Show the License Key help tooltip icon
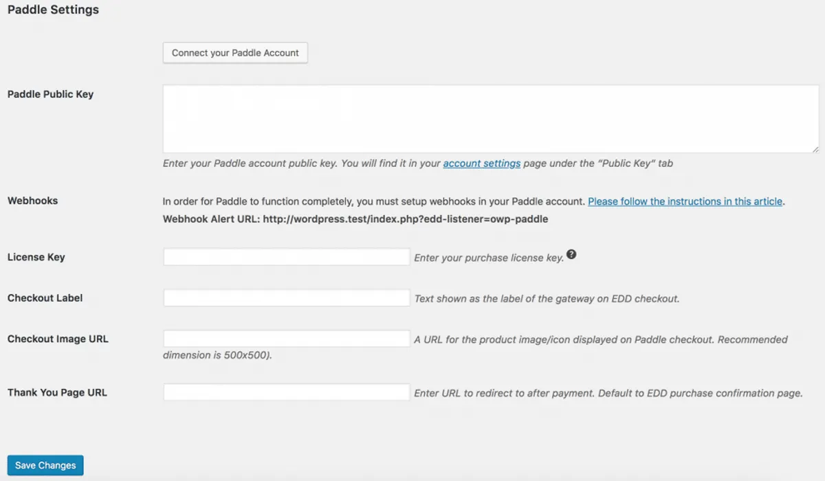The width and height of the screenshot is (825, 481). pos(571,255)
